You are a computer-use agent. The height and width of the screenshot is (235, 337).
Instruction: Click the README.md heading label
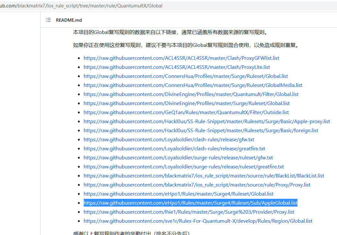[68, 20]
